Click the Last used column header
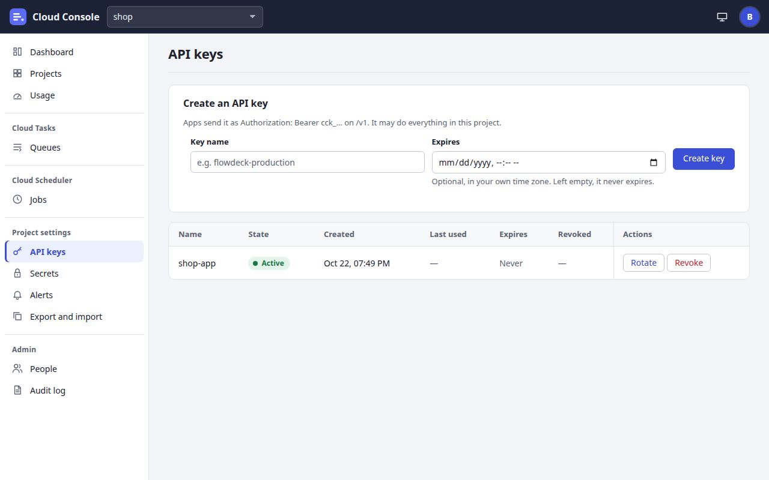Image resolution: width=769 pixels, height=480 pixels. (x=448, y=235)
